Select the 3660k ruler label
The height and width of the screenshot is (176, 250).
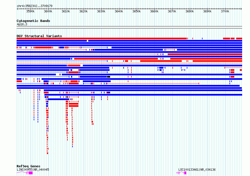[x=154, y=11]
